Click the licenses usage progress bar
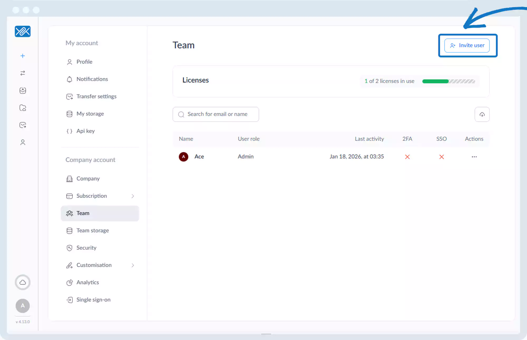527x340 pixels. tap(448, 81)
